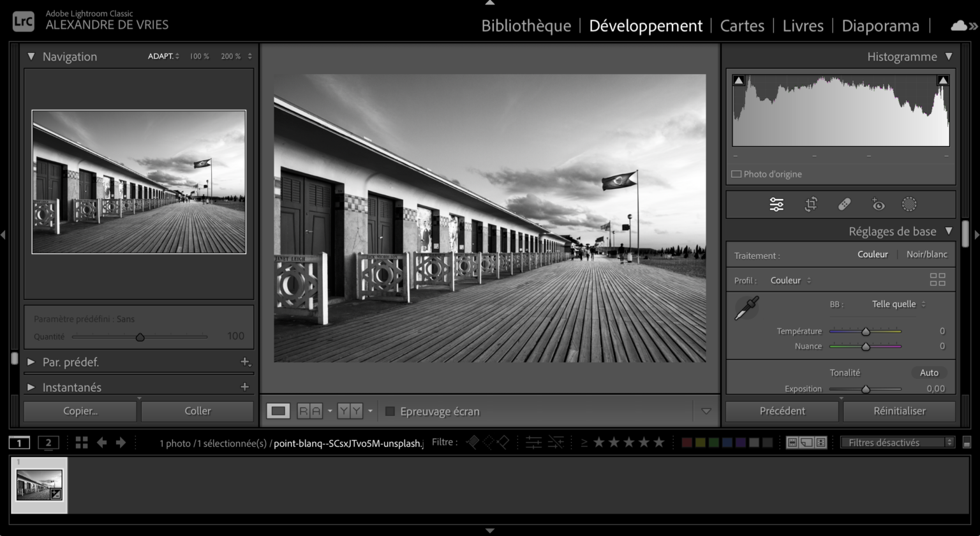Set treatment to Couleur
The width and height of the screenshot is (980, 536).
(x=872, y=254)
